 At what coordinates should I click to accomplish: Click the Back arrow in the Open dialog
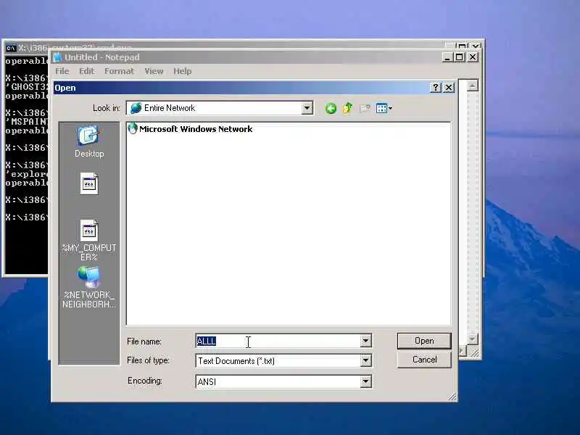(x=331, y=108)
